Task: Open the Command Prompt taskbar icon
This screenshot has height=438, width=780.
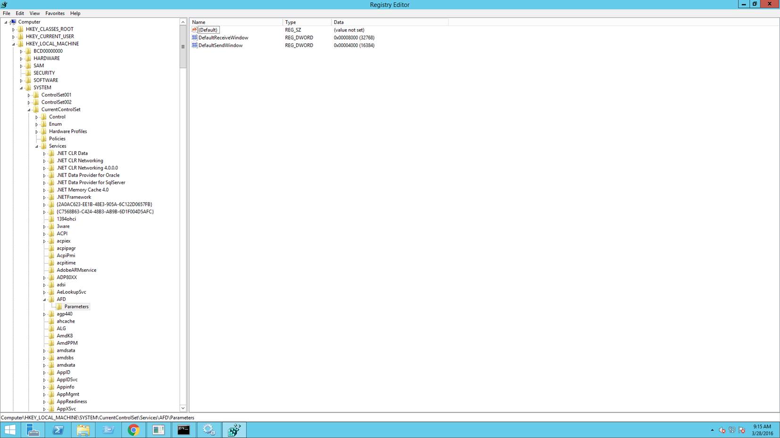Action: tap(183, 430)
